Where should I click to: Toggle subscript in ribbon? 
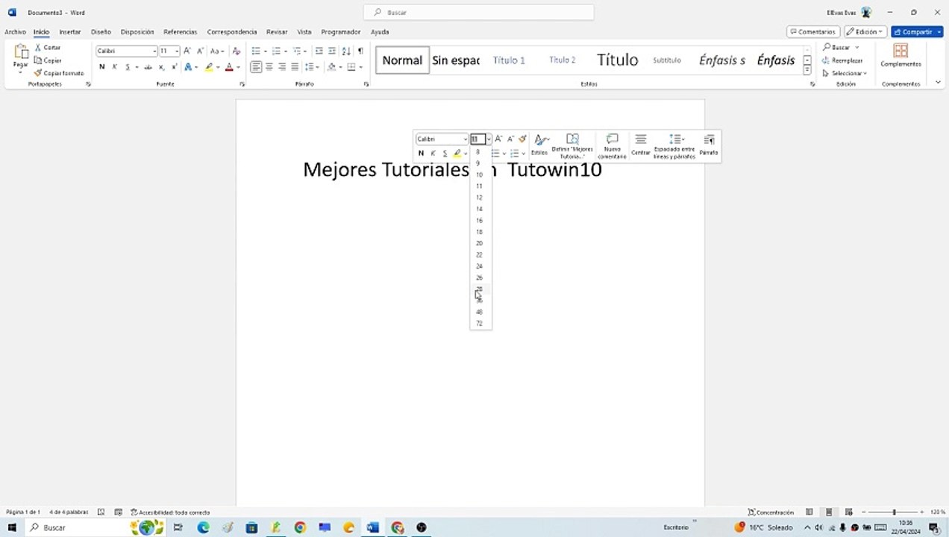161,67
